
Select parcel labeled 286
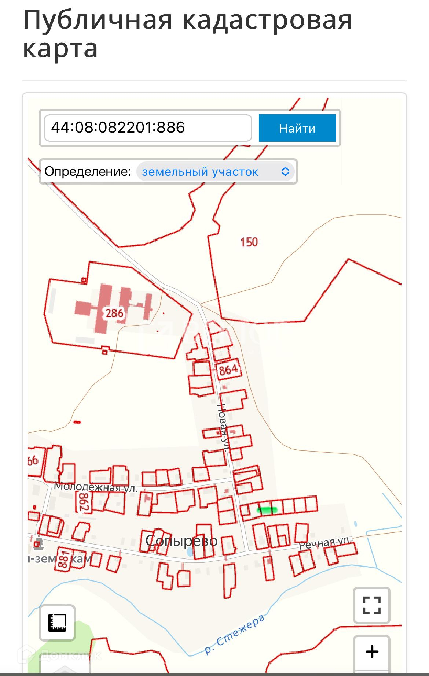tap(114, 313)
